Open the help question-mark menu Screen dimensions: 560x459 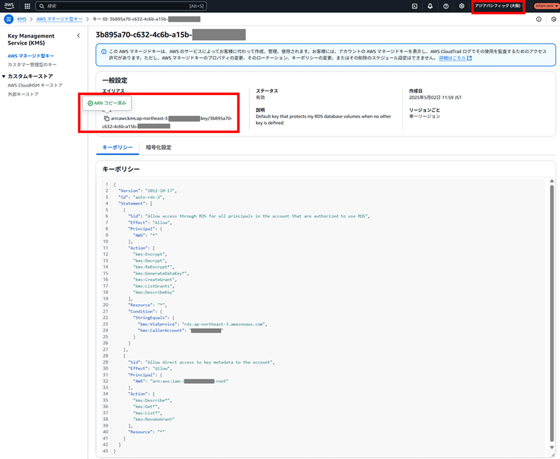[x=446, y=6]
